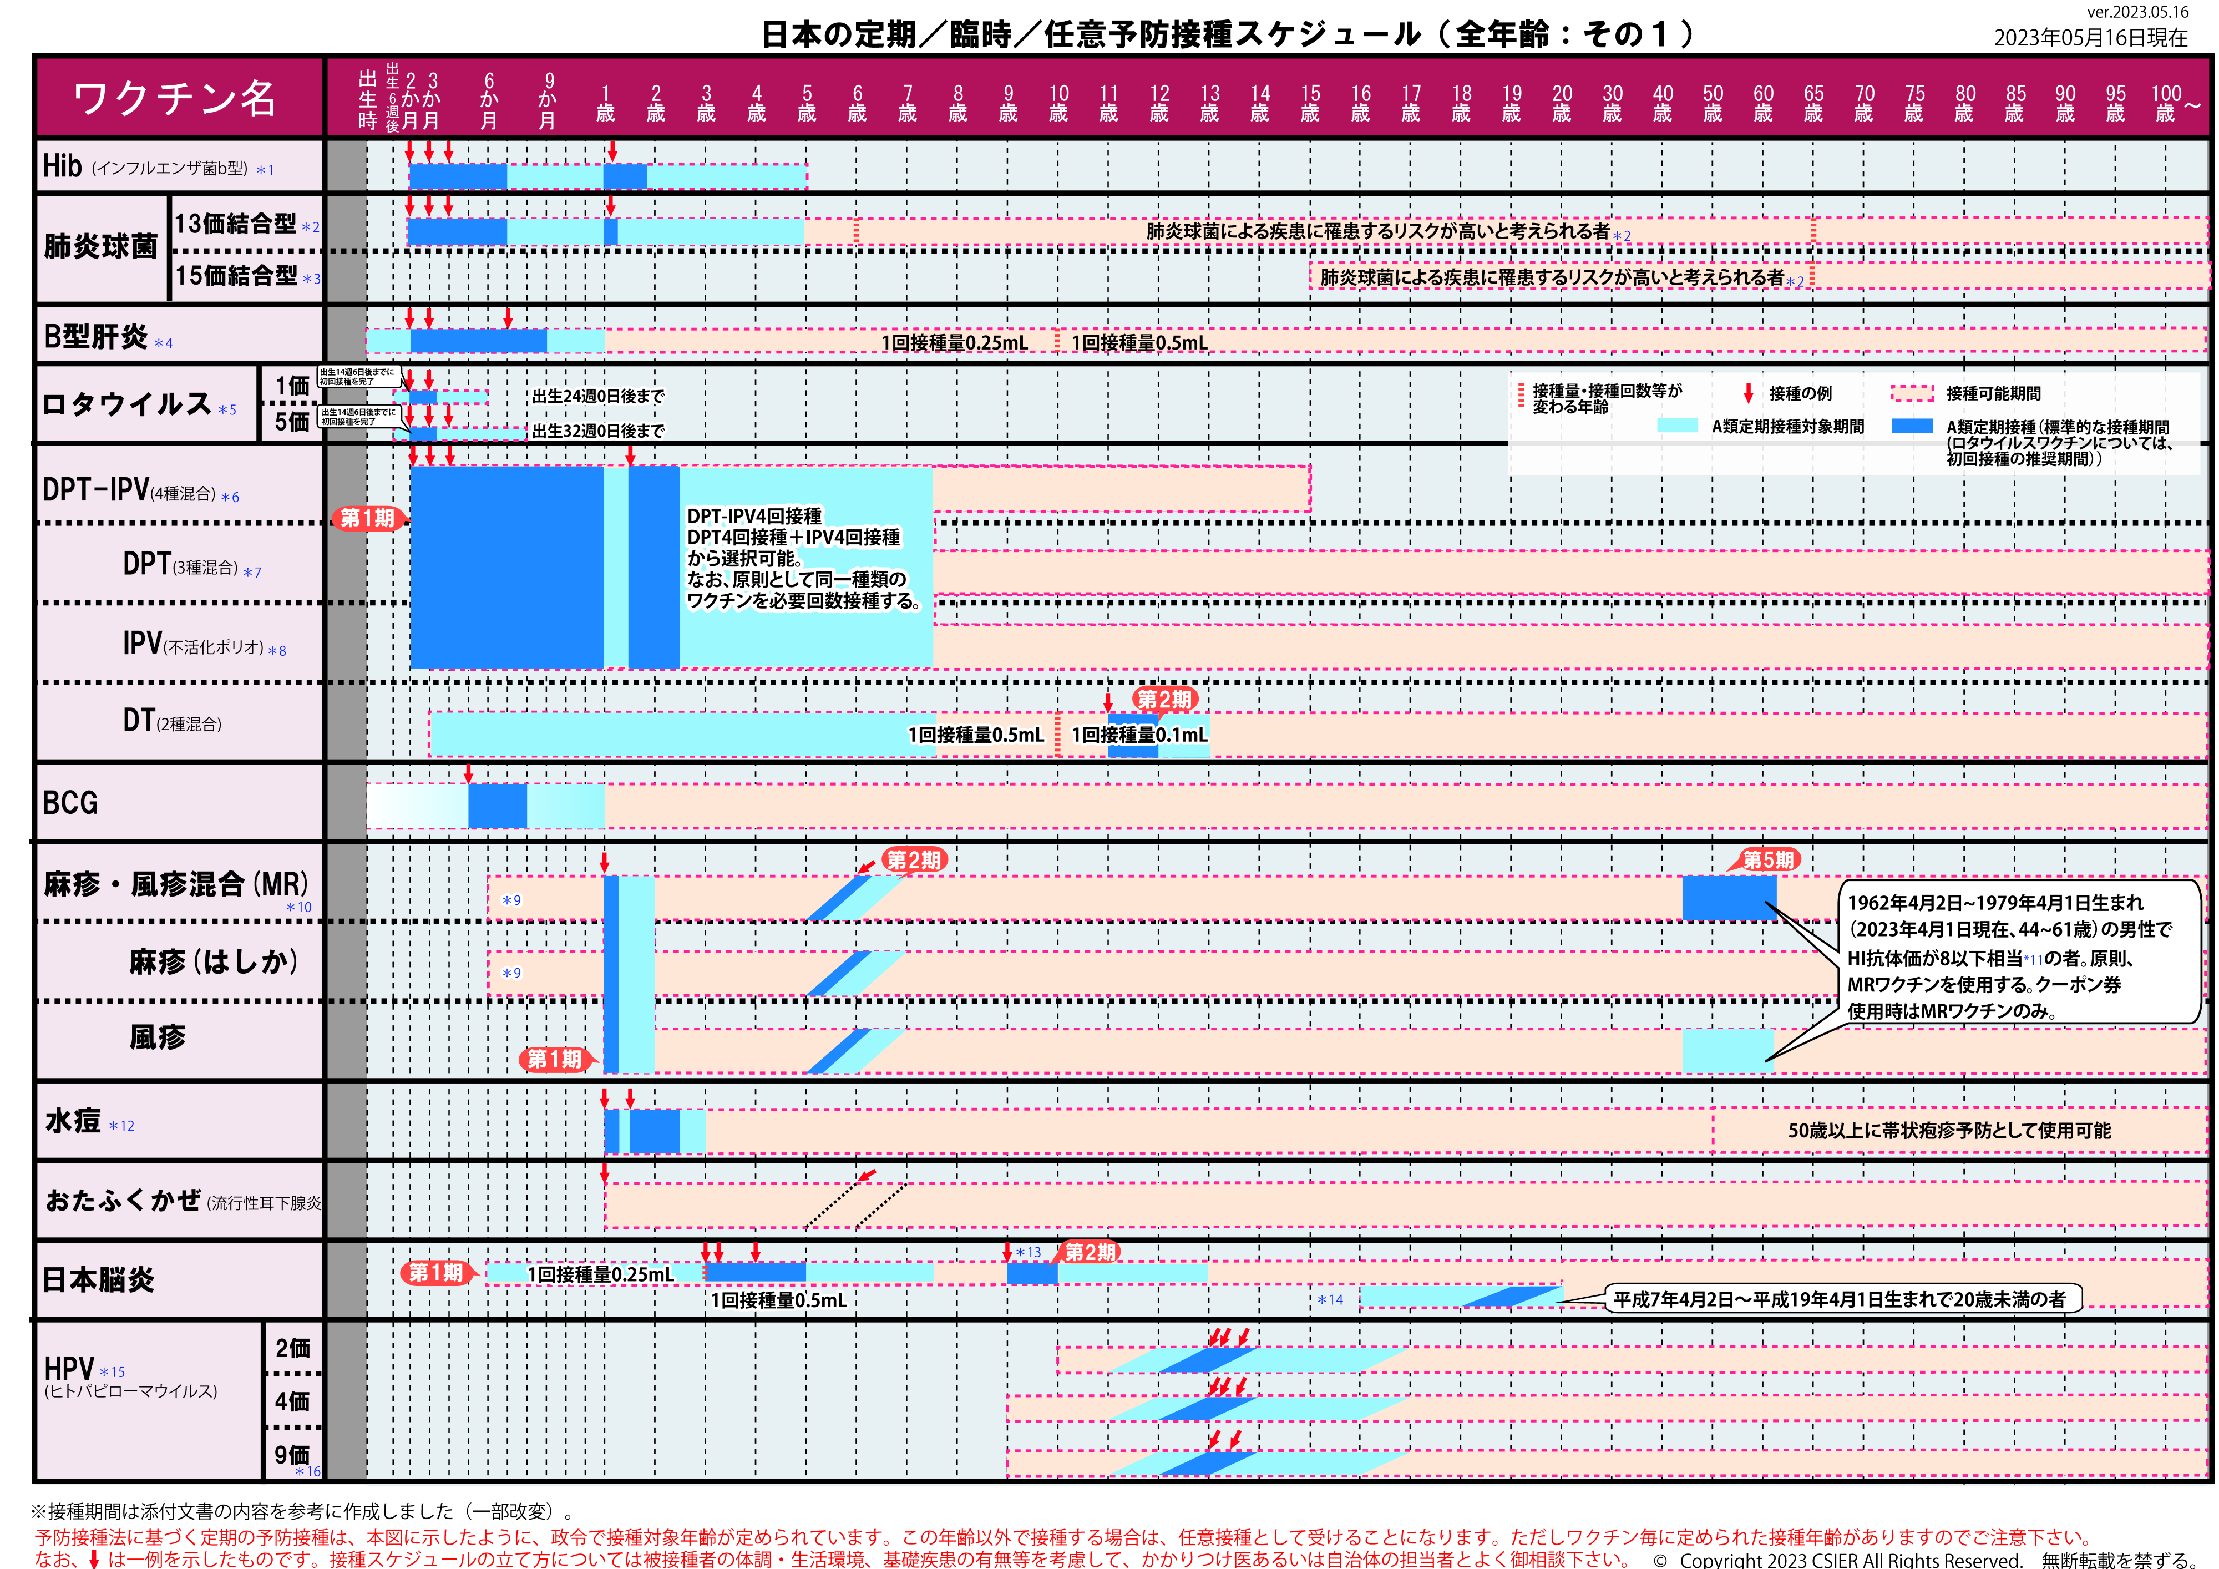The height and width of the screenshot is (1569, 2219).
Task: Click the 1価 label in the ロタウイルス row
Action: (x=292, y=386)
